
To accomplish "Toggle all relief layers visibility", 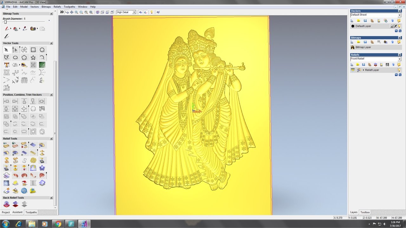I will coord(399,65).
